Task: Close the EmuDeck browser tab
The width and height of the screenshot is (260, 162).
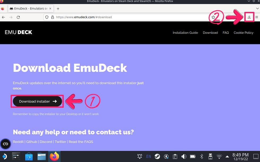Action: pyautogui.click(x=50, y=8)
